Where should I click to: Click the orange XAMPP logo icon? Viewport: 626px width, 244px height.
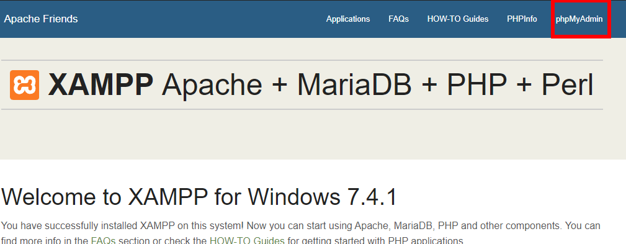click(24, 84)
